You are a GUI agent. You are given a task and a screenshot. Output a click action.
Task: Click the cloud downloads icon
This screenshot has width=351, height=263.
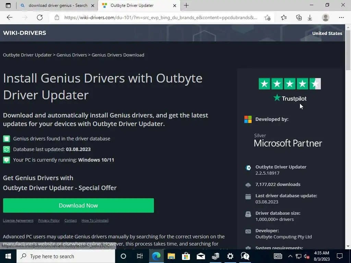tap(248, 185)
